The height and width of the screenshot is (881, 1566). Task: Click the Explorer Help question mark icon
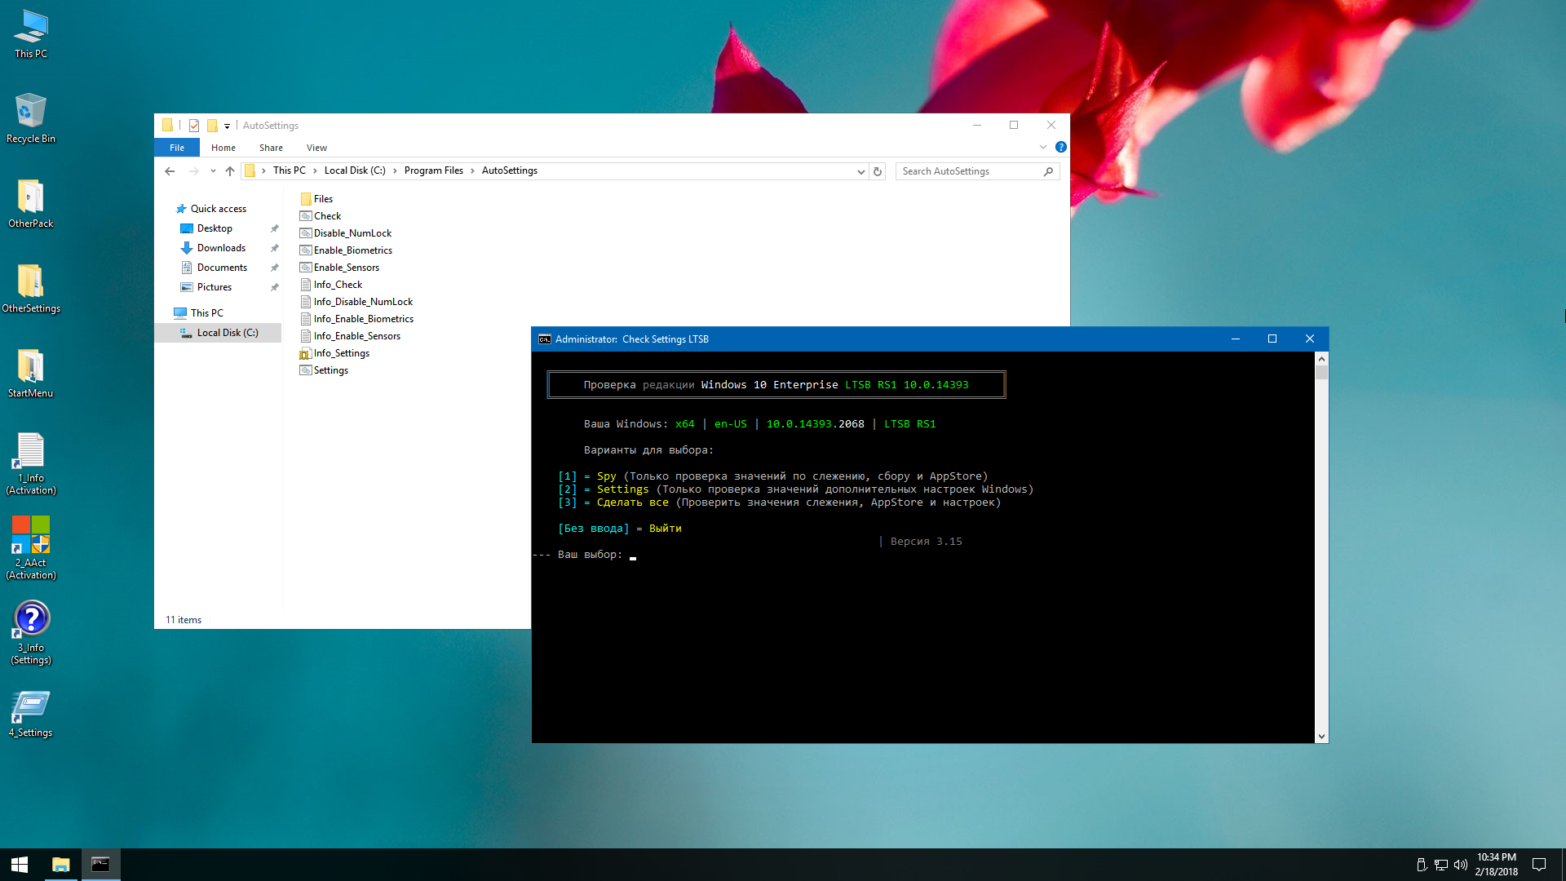point(1060,148)
